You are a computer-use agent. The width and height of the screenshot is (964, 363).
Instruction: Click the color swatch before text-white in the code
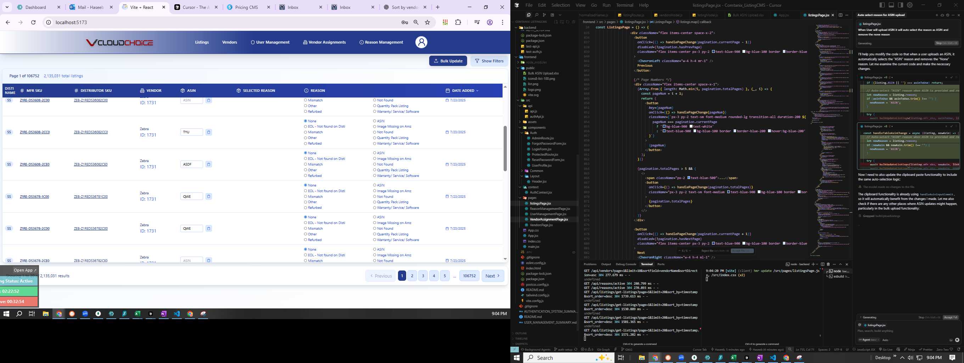click(x=691, y=127)
